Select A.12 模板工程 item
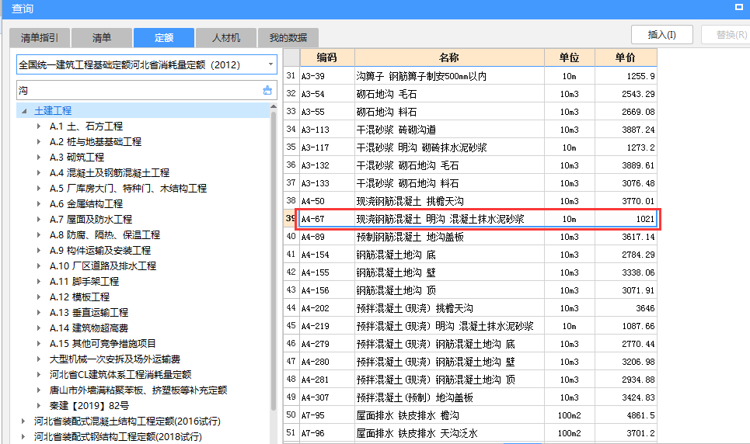Image resolution: width=750 pixels, height=444 pixels. pyautogui.click(x=79, y=297)
